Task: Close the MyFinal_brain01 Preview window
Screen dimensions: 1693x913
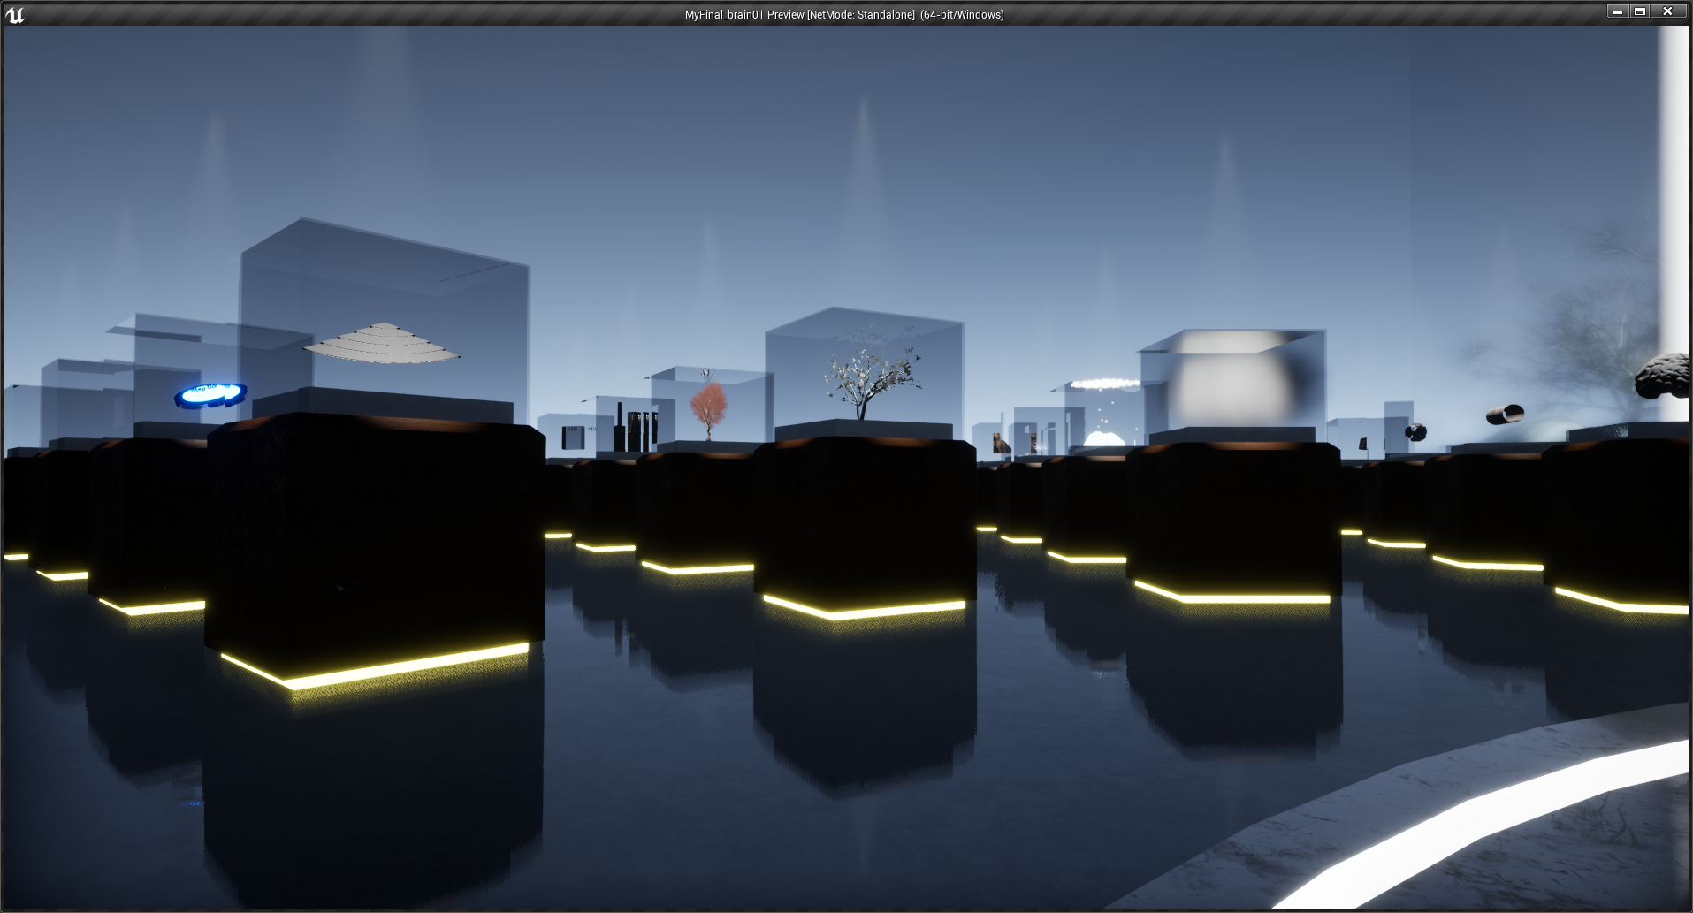Action: (x=1667, y=11)
